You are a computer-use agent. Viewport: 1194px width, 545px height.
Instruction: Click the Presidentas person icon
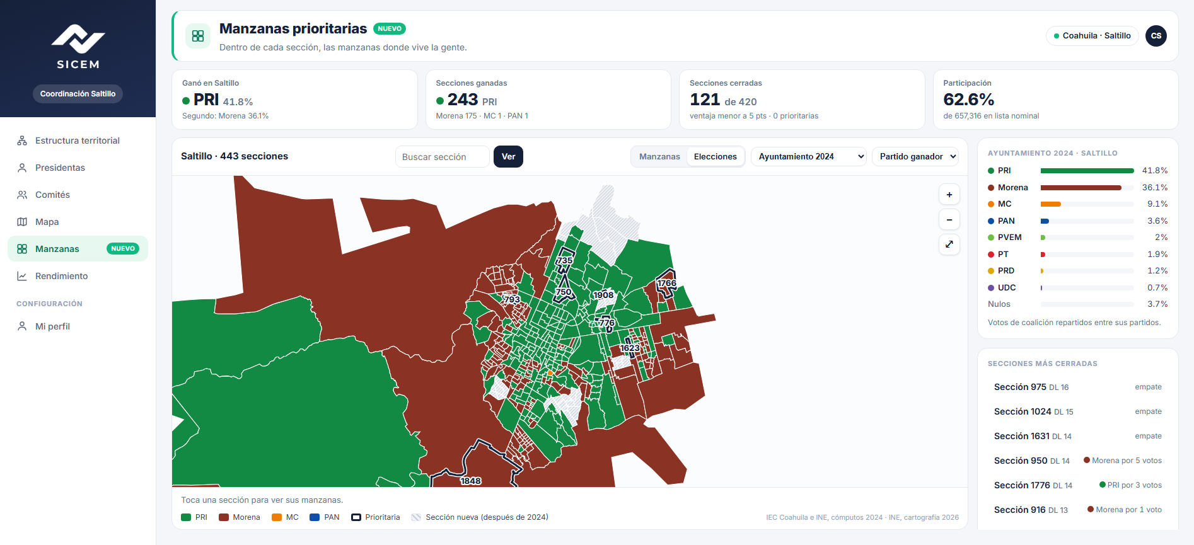point(22,168)
